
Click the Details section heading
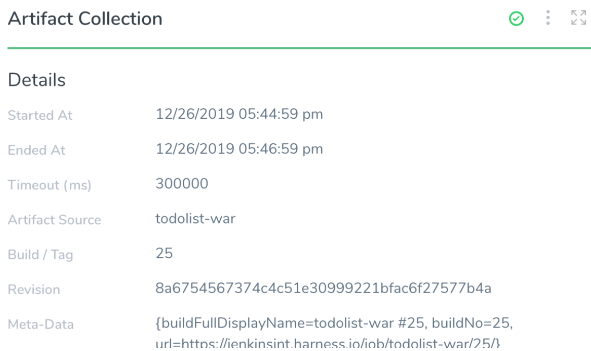pyautogui.click(x=37, y=80)
